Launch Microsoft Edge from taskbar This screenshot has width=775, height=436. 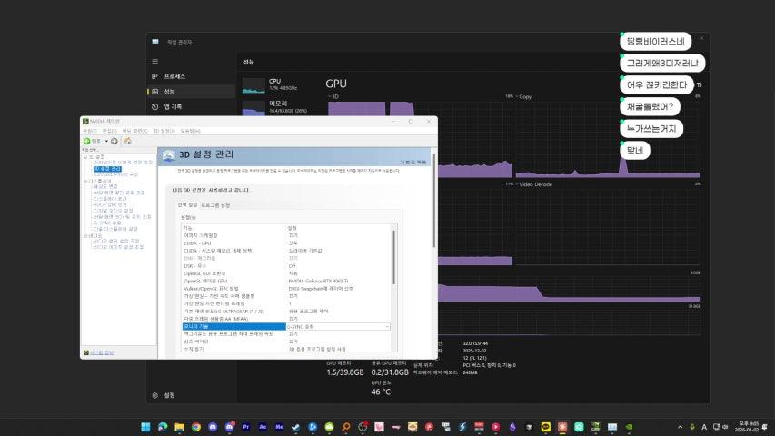pyautogui.click(x=163, y=427)
